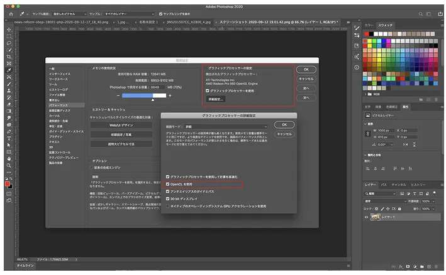Select the Path Selection tool

tap(9, 145)
